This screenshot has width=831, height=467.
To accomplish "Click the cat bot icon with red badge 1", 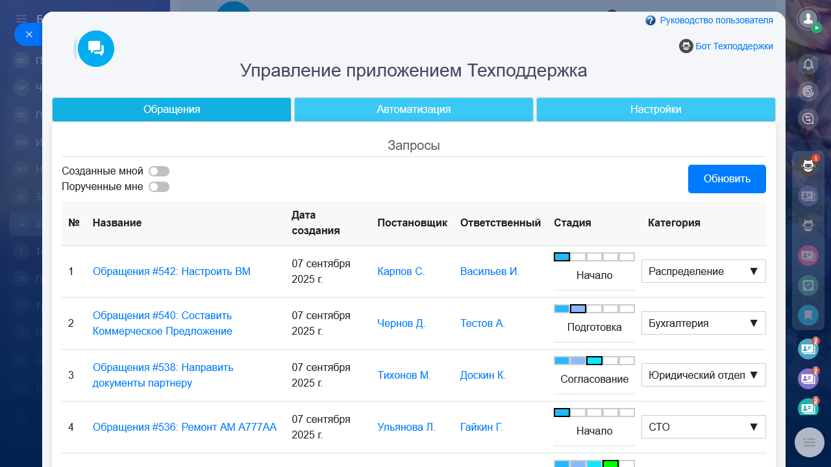I will (x=808, y=166).
